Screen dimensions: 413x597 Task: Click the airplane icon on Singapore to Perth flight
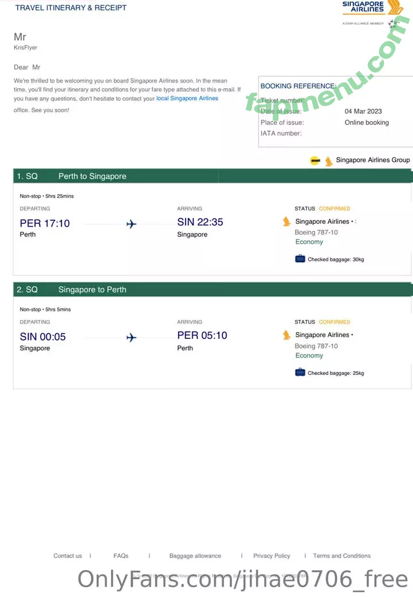pyautogui.click(x=131, y=337)
